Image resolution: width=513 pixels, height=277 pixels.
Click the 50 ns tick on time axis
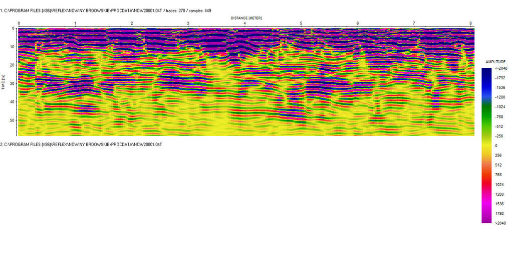13,120
